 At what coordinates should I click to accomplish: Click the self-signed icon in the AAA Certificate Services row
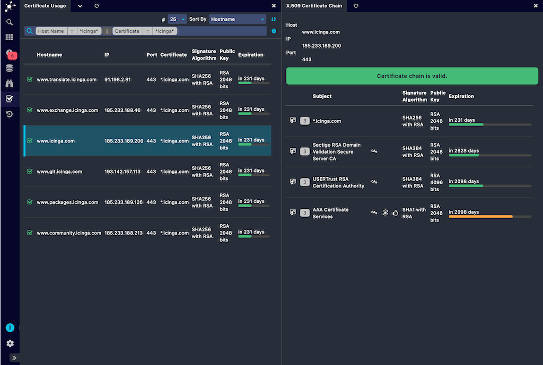pyautogui.click(x=385, y=212)
